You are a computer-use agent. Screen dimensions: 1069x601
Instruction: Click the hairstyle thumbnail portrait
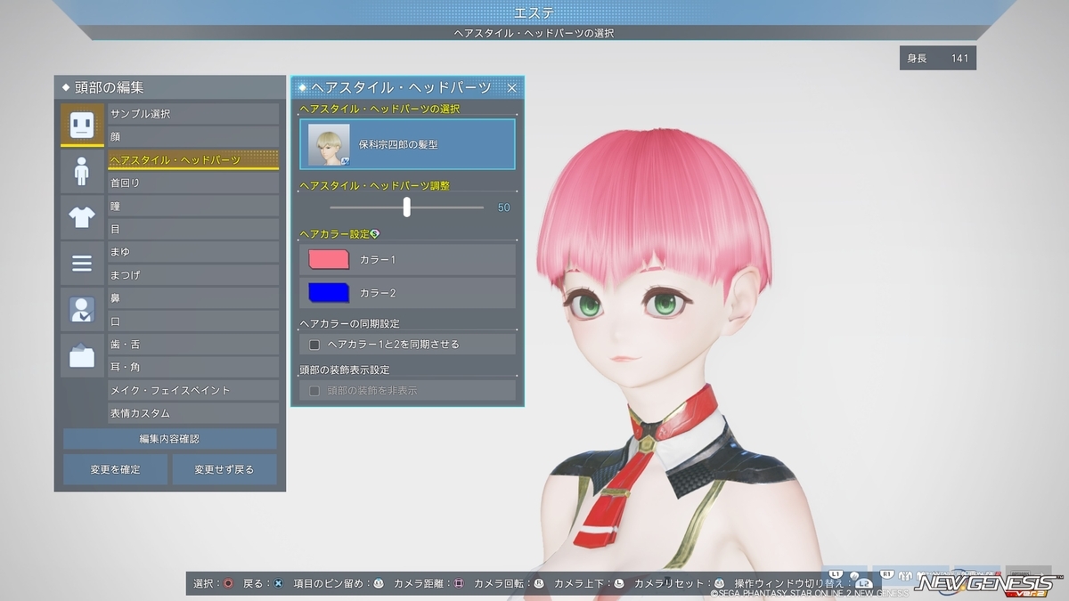click(x=329, y=144)
